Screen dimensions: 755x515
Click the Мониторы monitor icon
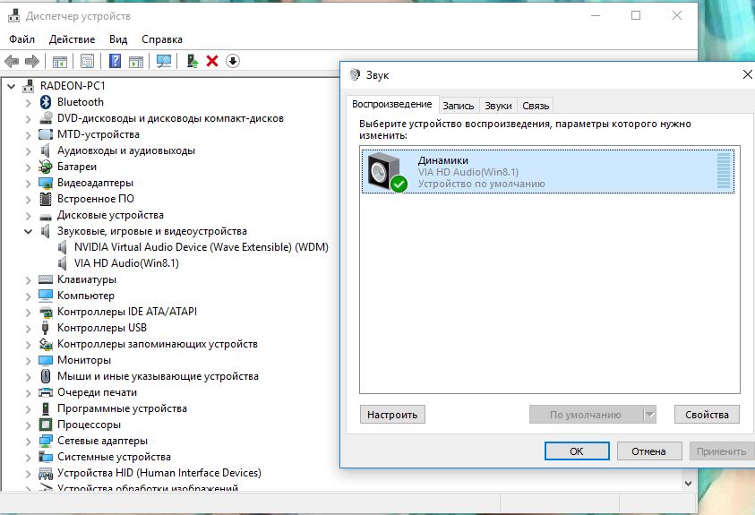[46, 360]
